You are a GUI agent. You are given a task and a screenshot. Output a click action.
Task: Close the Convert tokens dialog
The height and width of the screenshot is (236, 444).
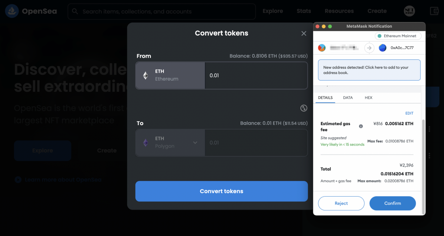[x=304, y=33]
